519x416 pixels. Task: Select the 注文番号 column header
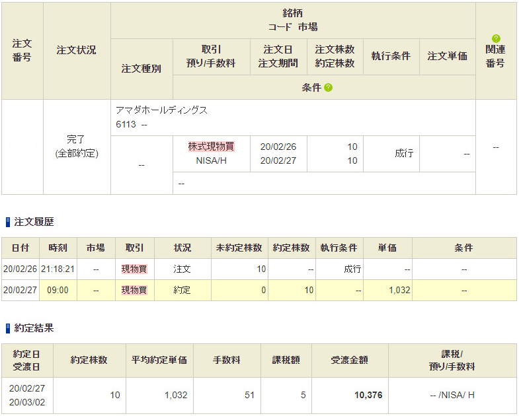pyautogui.click(x=22, y=50)
